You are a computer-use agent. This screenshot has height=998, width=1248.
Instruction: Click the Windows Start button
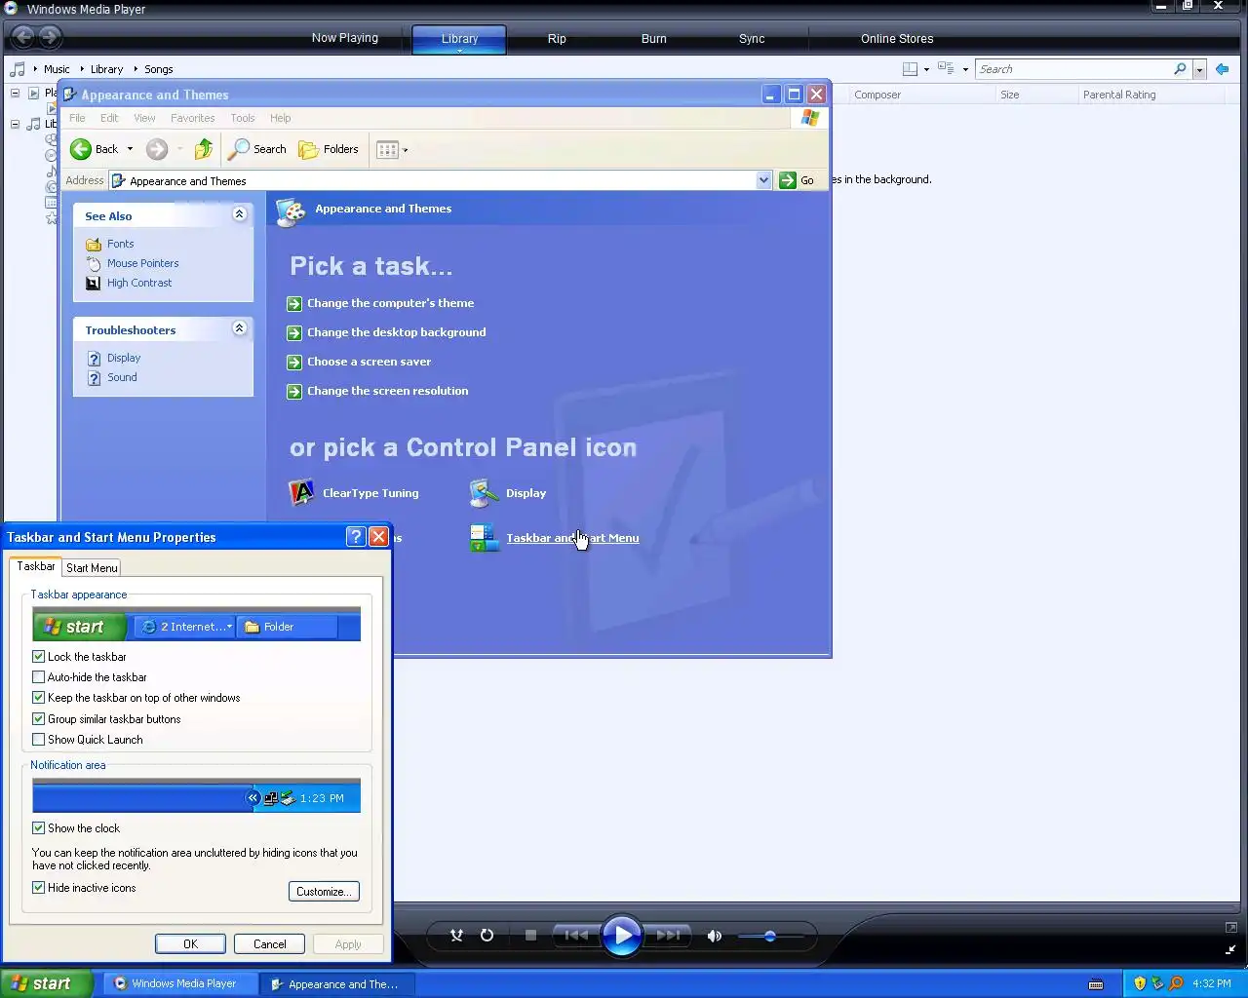pos(46,983)
